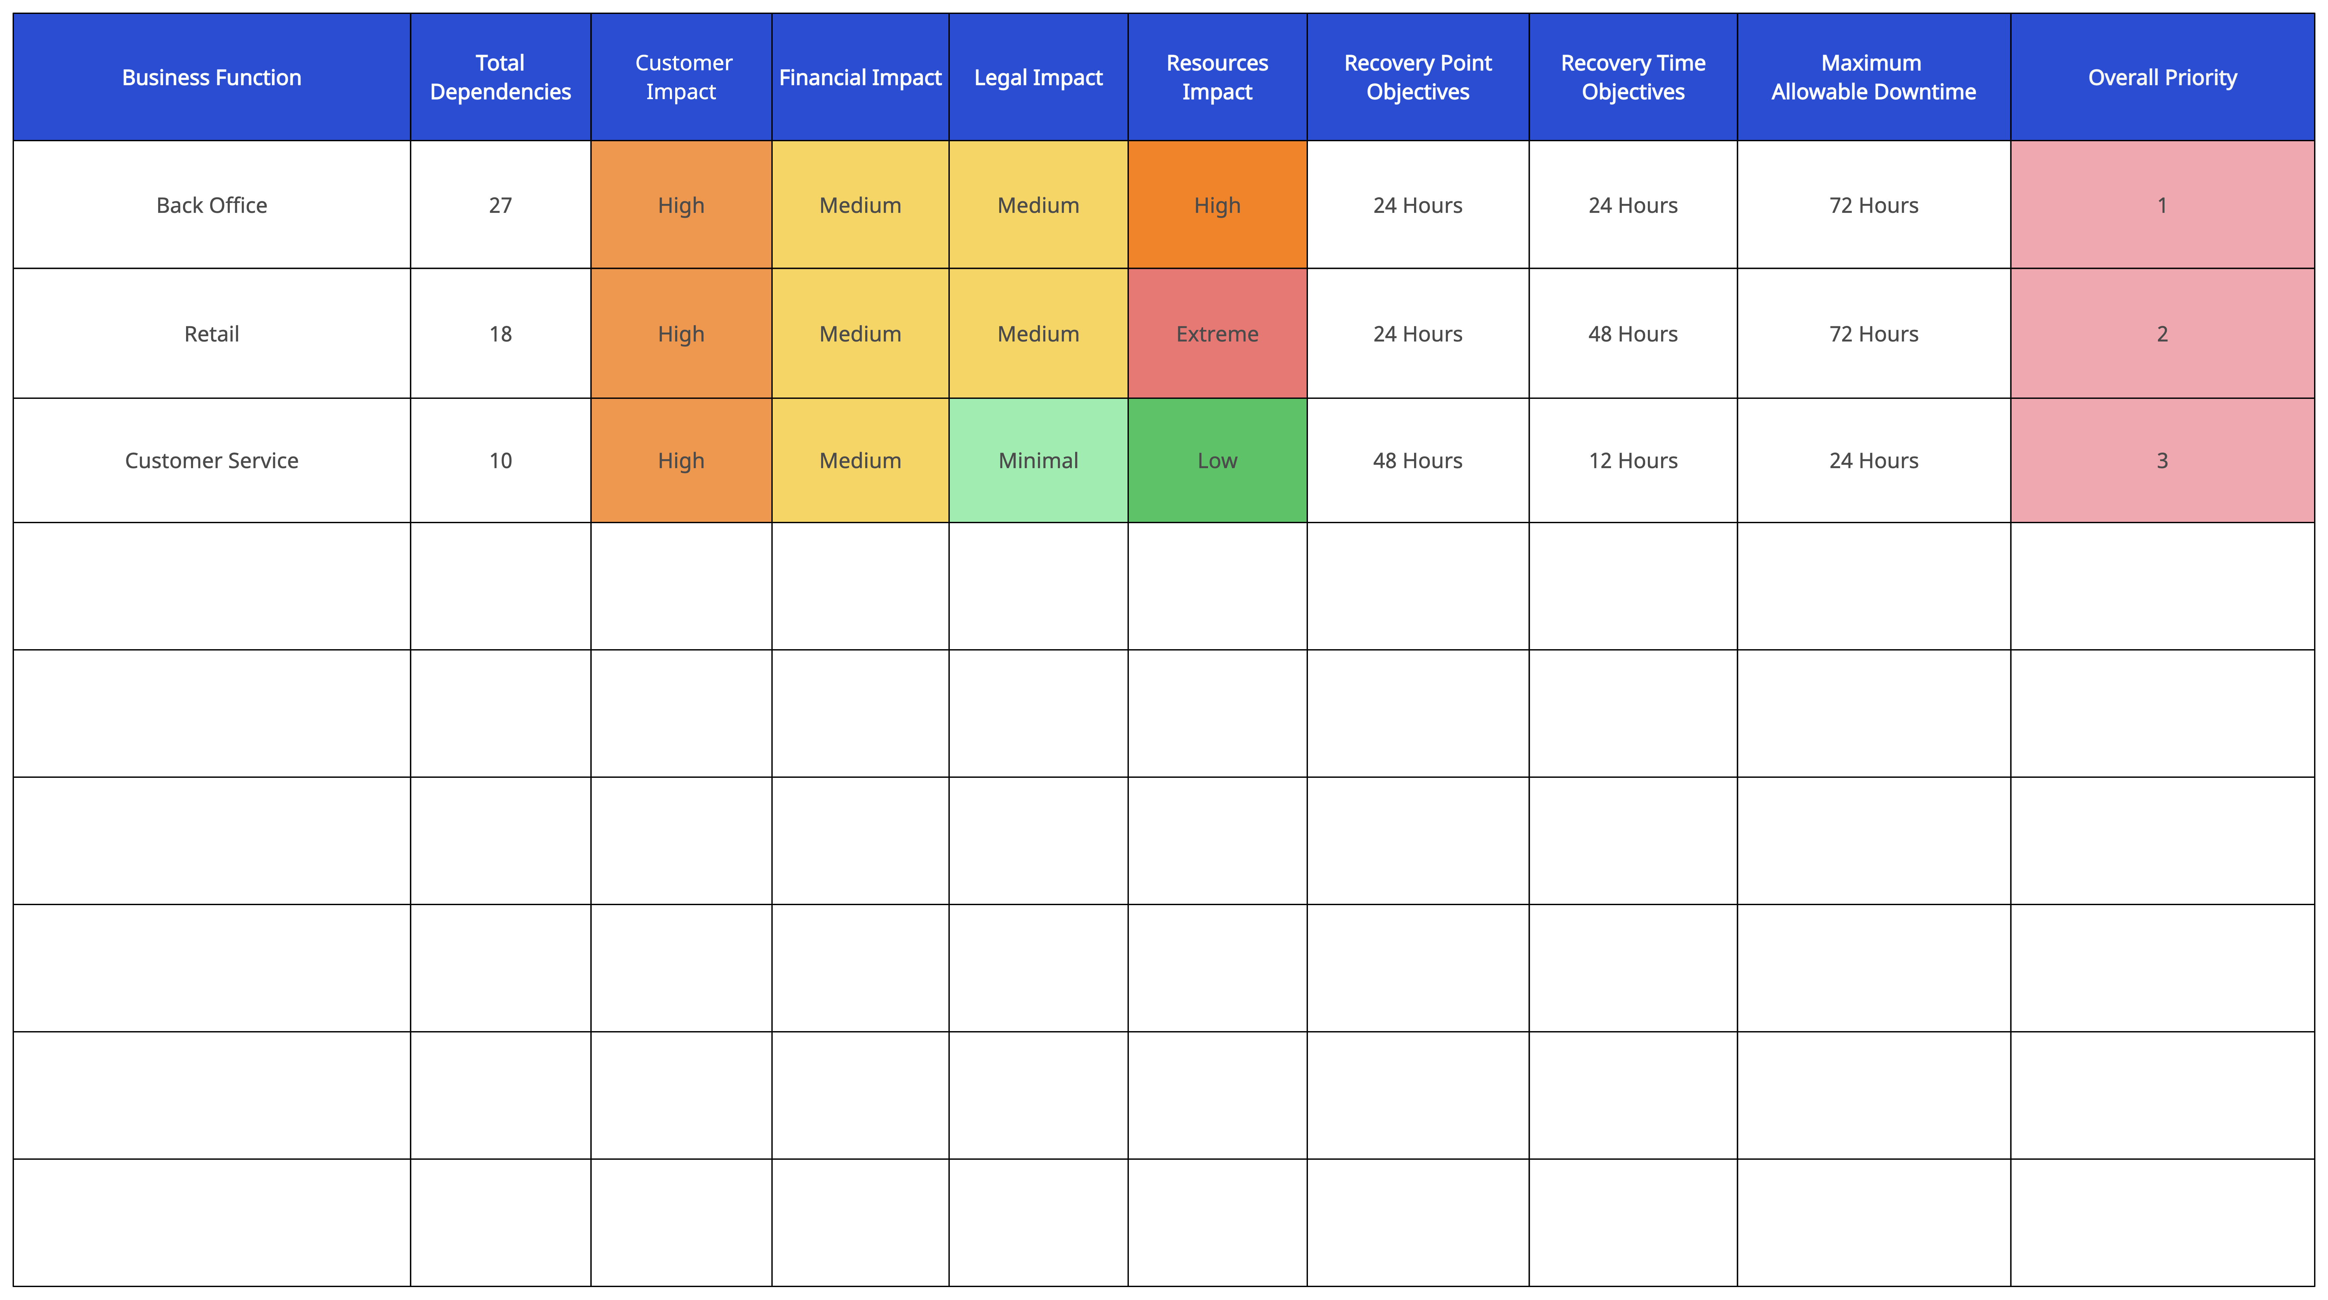
Task: Select the High customer impact cell for Retail
Action: pyautogui.click(x=679, y=333)
